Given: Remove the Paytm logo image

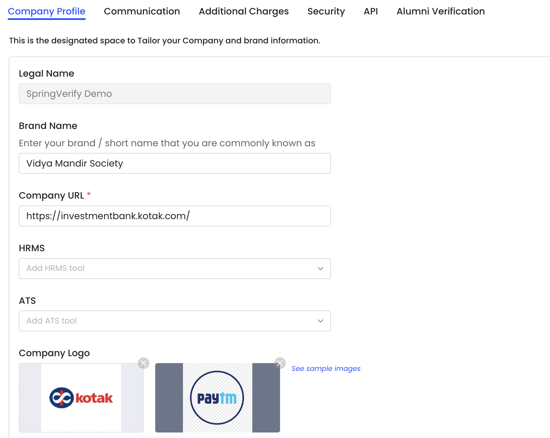Looking at the screenshot, I should coord(280,363).
